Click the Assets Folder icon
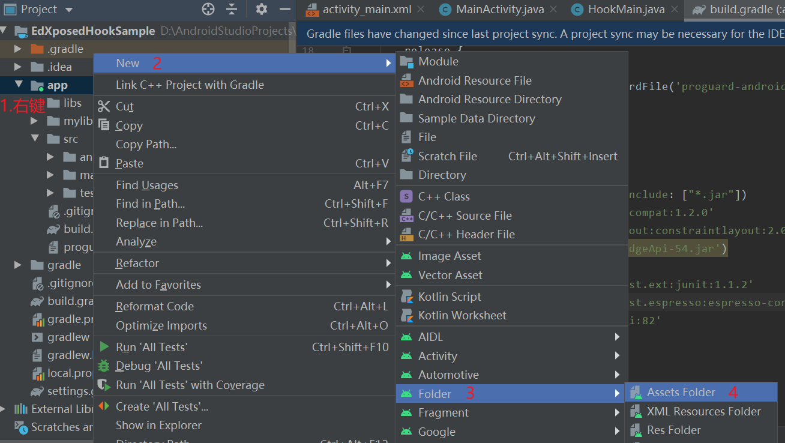The width and height of the screenshot is (785, 443). tap(636, 393)
